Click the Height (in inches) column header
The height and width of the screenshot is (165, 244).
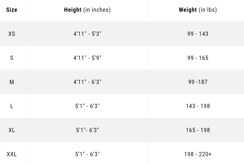pos(87,10)
